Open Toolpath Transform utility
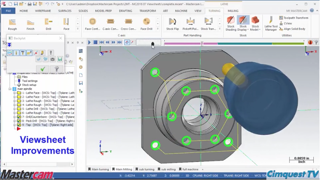This screenshot has width=320, height=180. point(294,18)
